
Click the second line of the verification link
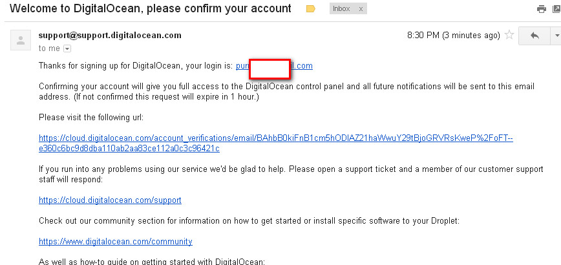tap(129, 149)
